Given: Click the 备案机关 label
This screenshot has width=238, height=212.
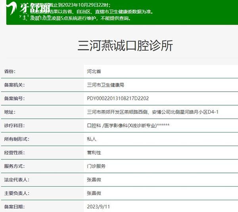Looking at the screenshot, I should [x=14, y=85].
